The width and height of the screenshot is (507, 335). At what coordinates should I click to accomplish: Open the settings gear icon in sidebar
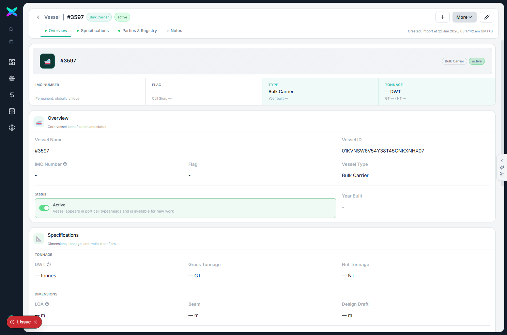(x=12, y=128)
